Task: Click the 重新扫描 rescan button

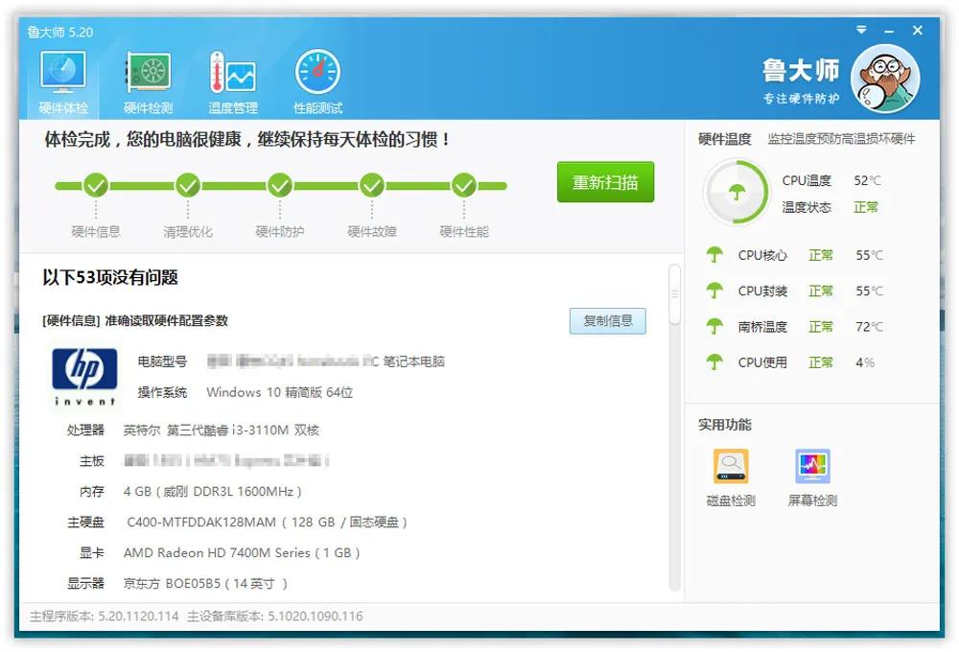Action: [x=605, y=181]
